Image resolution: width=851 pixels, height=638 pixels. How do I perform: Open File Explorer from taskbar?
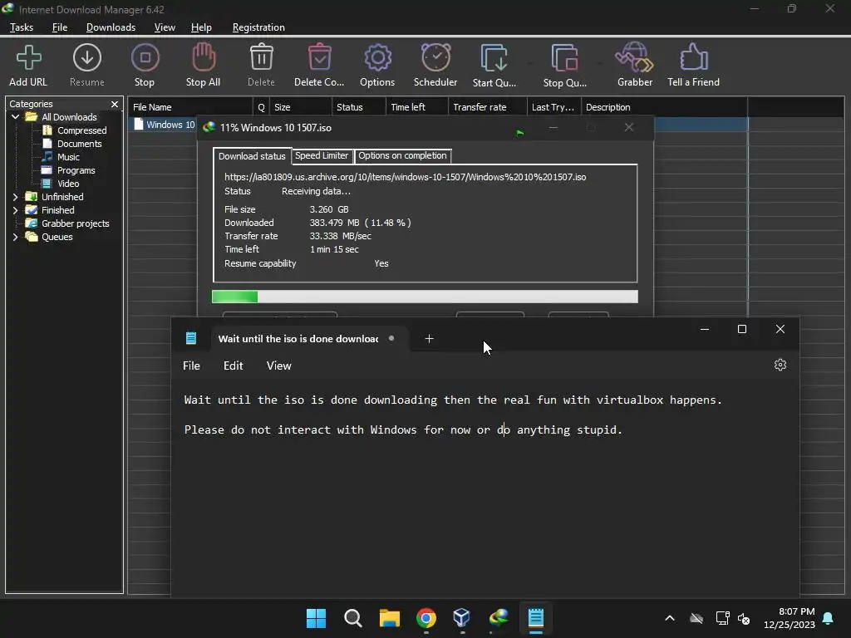pyautogui.click(x=389, y=618)
